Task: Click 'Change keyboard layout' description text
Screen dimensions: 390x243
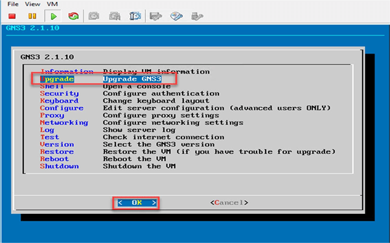Action: (x=156, y=101)
